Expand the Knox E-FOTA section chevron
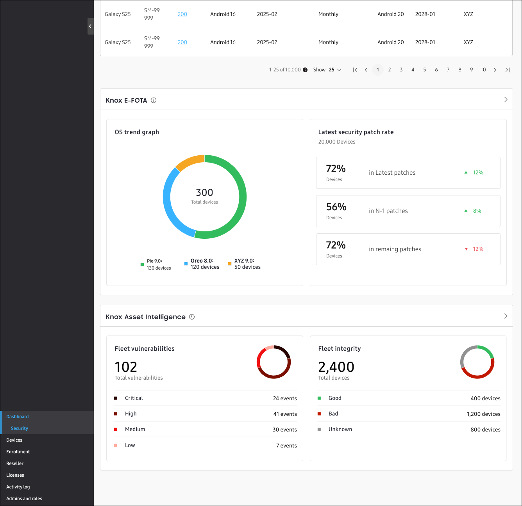This screenshot has height=506, width=522. (x=506, y=99)
